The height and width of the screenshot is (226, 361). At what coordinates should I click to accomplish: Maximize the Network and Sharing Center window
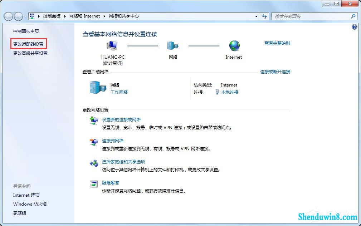(x=337, y=4)
